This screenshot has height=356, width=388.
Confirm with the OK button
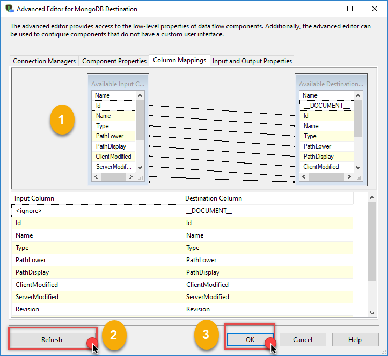(x=250, y=340)
